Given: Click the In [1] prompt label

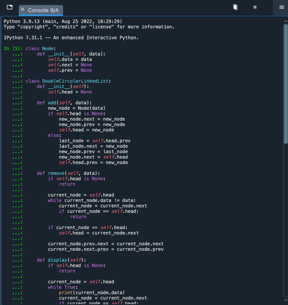Looking at the screenshot, I should [13, 49].
